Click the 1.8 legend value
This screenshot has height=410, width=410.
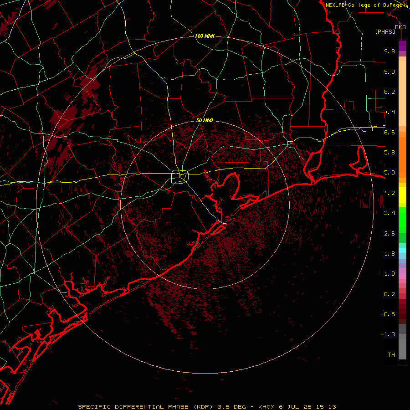coord(389,254)
